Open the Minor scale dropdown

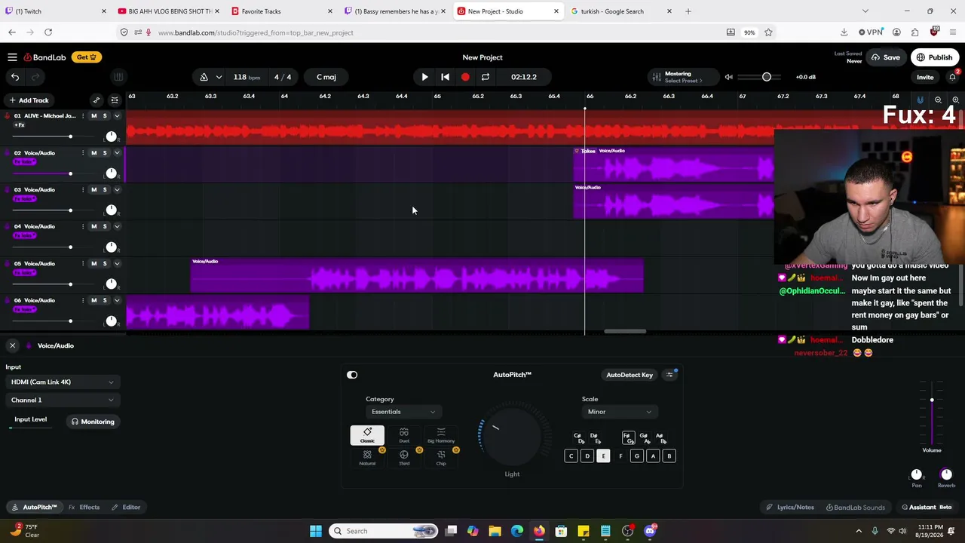point(618,412)
